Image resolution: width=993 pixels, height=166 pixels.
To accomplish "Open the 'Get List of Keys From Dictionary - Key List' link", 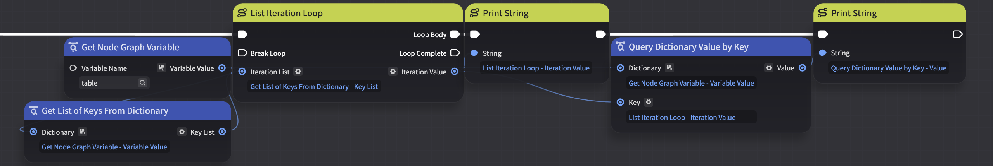I will [314, 87].
